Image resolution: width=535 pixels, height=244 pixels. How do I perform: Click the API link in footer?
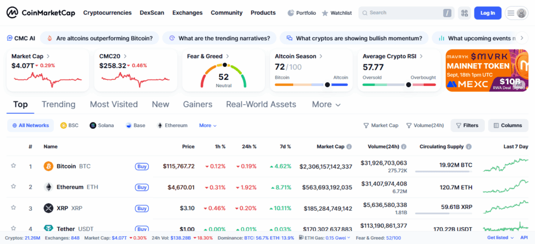pos(524,238)
